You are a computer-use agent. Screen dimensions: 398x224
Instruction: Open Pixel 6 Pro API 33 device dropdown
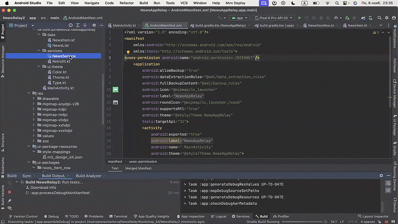point(273,18)
